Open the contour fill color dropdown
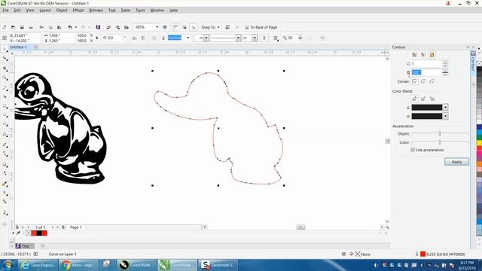The height and width of the screenshot is (271, 482). [445, 116]
